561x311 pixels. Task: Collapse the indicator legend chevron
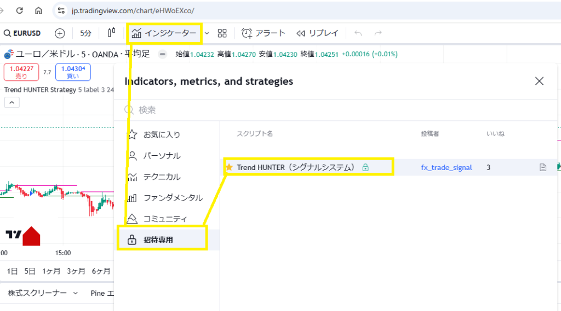pos(12,102)
